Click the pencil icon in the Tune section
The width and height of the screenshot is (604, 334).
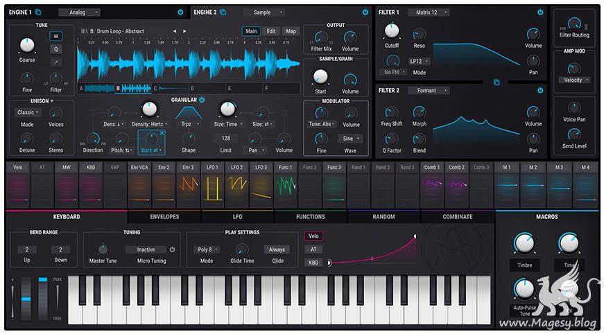[56, 62]
